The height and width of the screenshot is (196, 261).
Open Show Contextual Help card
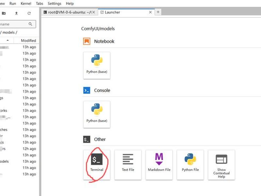coord(222,165)
